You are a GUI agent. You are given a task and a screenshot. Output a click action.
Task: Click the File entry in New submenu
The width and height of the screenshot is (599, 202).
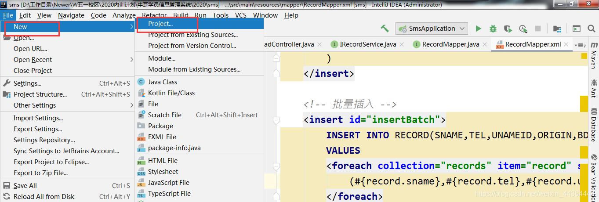click(x=199, y=104)
